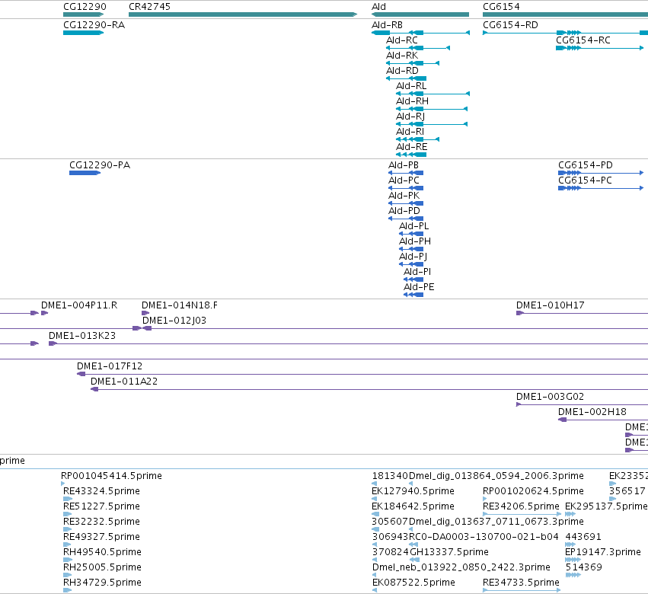Select the Ald-RK transcript label
The height and width of the screenshot is (594, 648).
[x=402, y=56]
